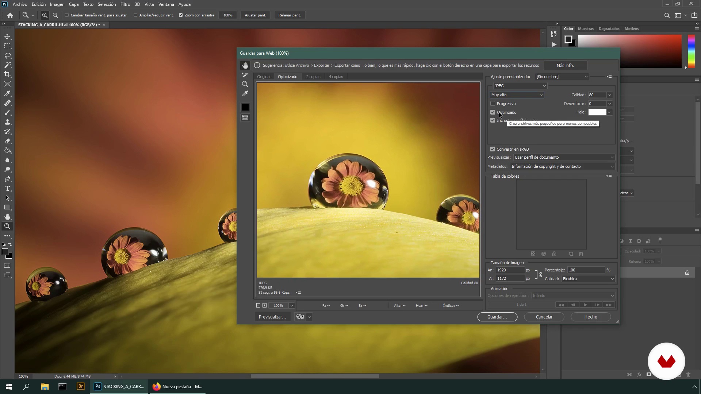Select the Spot Healing Brush tool

pyautogui.click(x=7, y=103)
